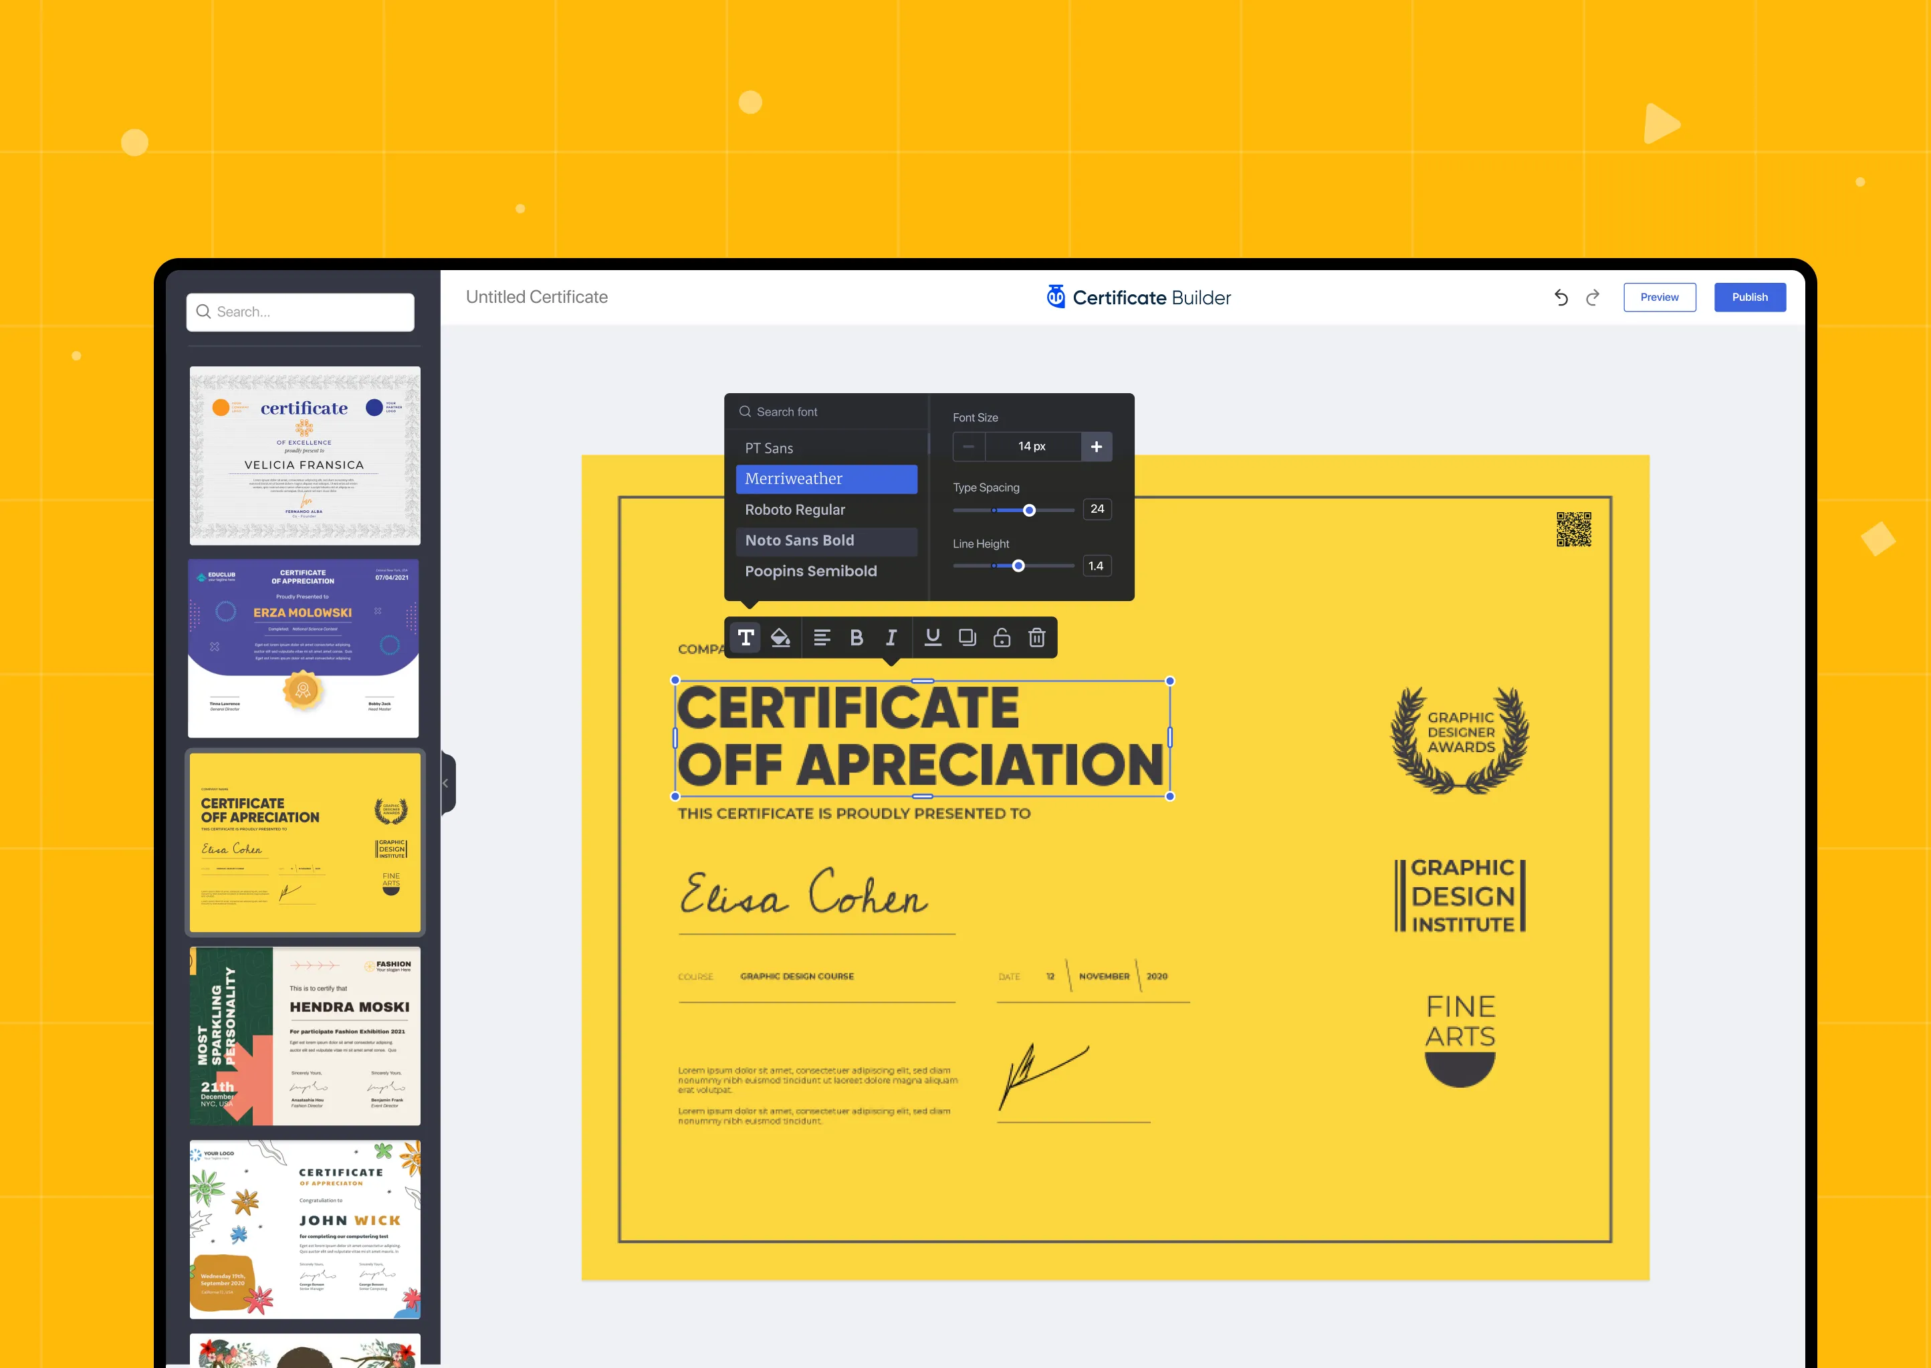
Task: Select the Erza Molowski purple template
Action: coord(303,649)
